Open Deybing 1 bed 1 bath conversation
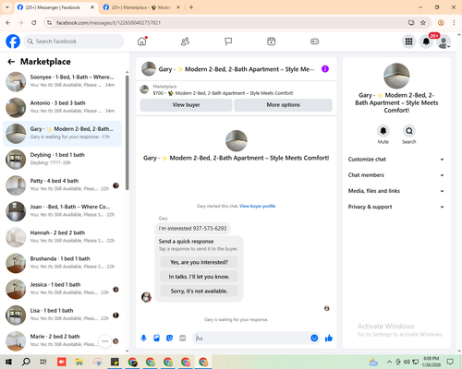Image resolution: width=462 pixels, height=369 pixels. [63, 160]
